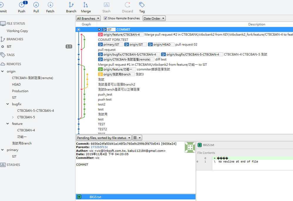Select the 功能一 feature branch

click(22, 137)
